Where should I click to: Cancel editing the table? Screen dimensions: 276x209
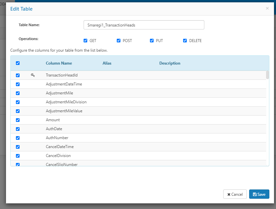pos(235,194)
